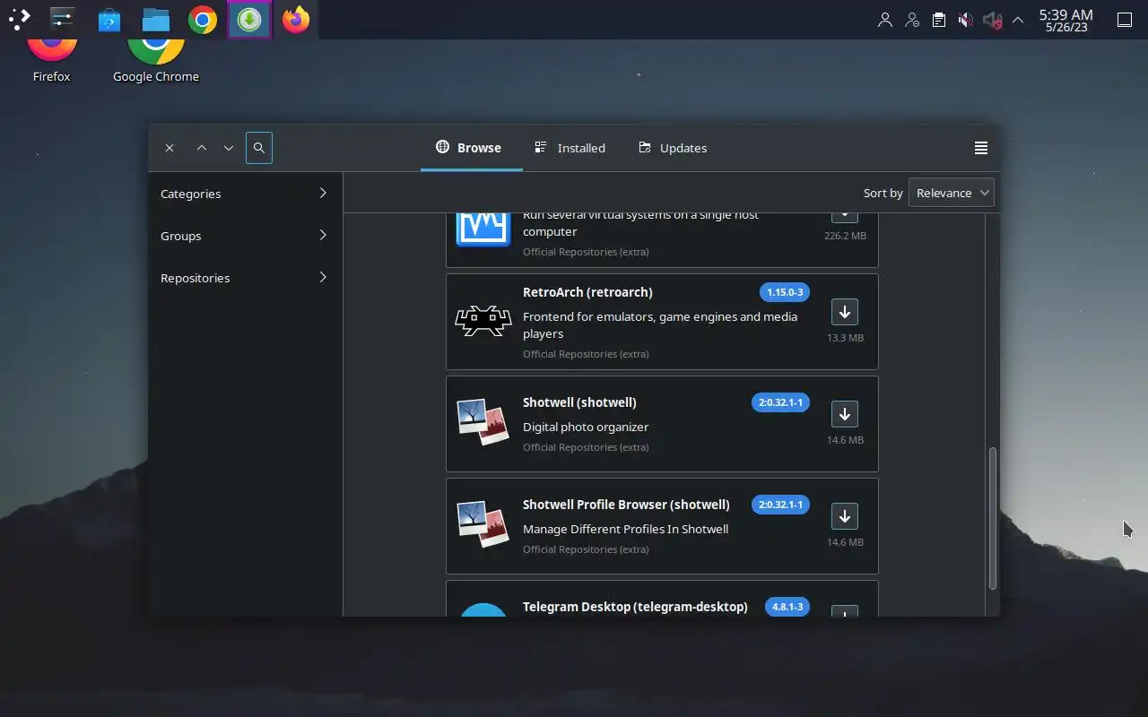The width and height of the screenshot is (1148, 717).
Task: Launch Google Chrome from the taskbar
Action: (203, 19)
